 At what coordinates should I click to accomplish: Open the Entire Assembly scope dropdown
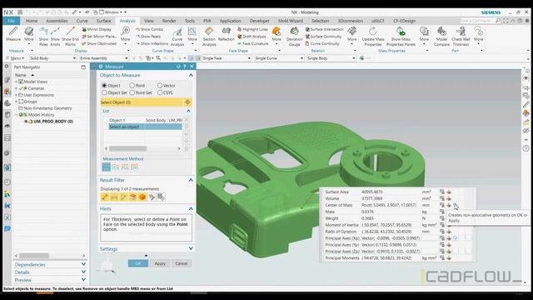pos(103,58)
